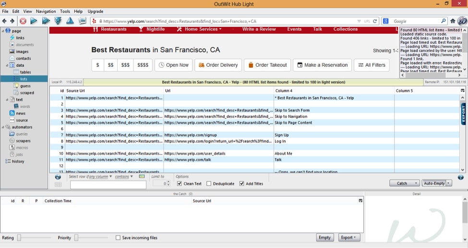Open the Tools menu
The height and width of the screenshot is (248, 468).
(65, 12)
